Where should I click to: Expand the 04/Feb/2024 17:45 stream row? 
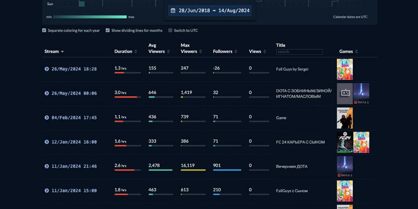[x=47, y=118]
